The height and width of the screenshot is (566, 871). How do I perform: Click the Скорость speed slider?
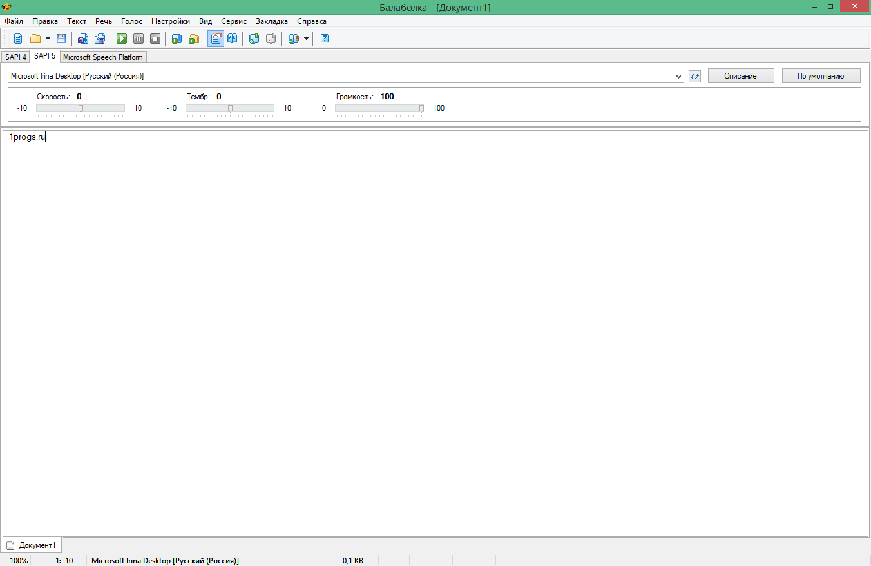click(x=81, y=108)
